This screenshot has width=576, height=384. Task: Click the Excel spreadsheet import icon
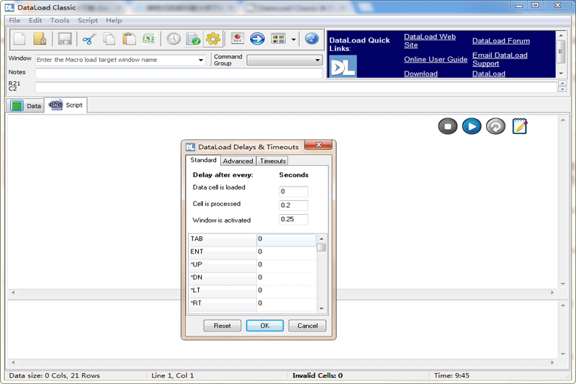149,39
